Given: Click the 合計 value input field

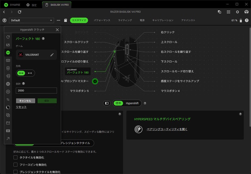Looking at the screenshot, I should [x=36, y=91].
